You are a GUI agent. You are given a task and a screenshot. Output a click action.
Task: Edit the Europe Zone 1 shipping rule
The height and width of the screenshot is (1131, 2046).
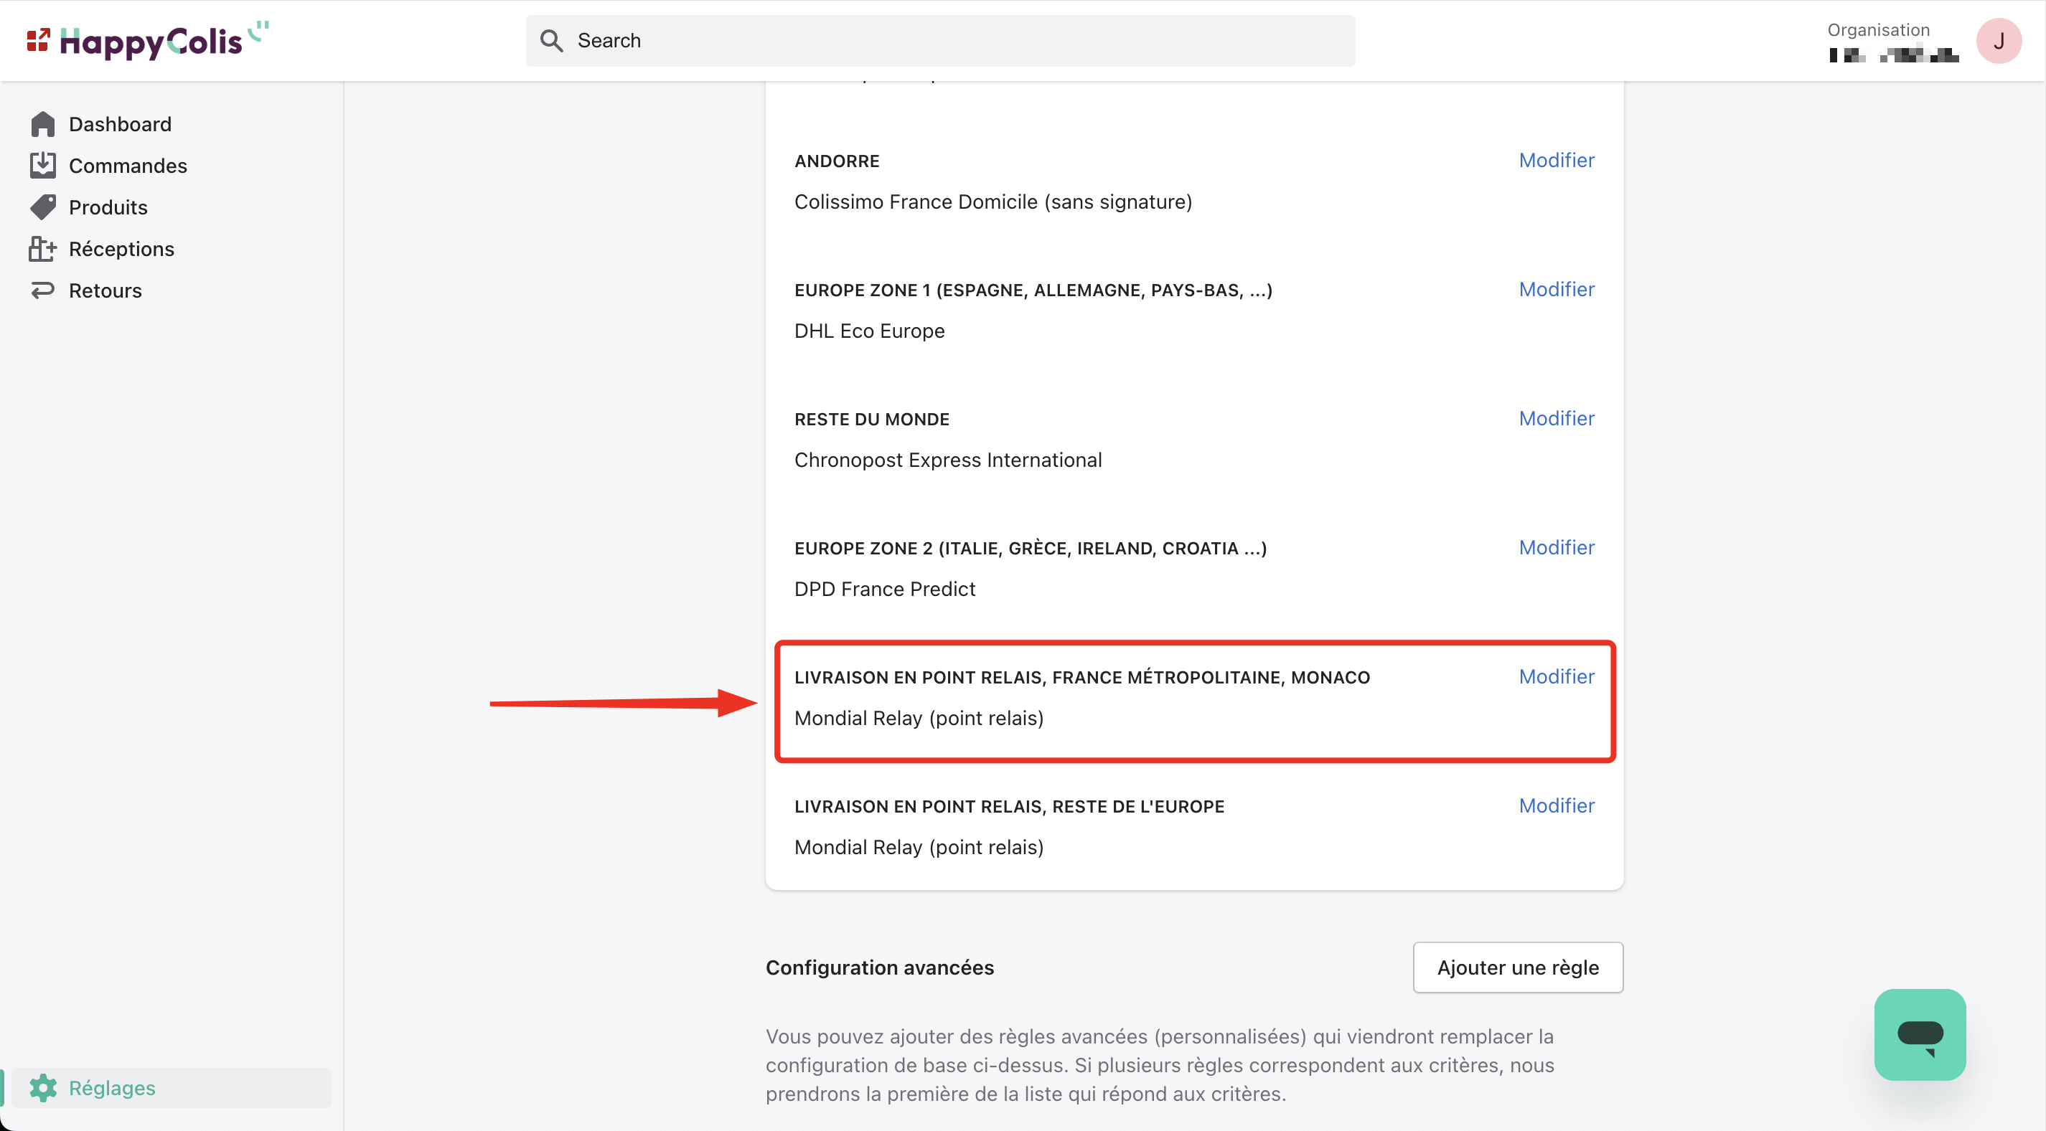coord(1556,289)
